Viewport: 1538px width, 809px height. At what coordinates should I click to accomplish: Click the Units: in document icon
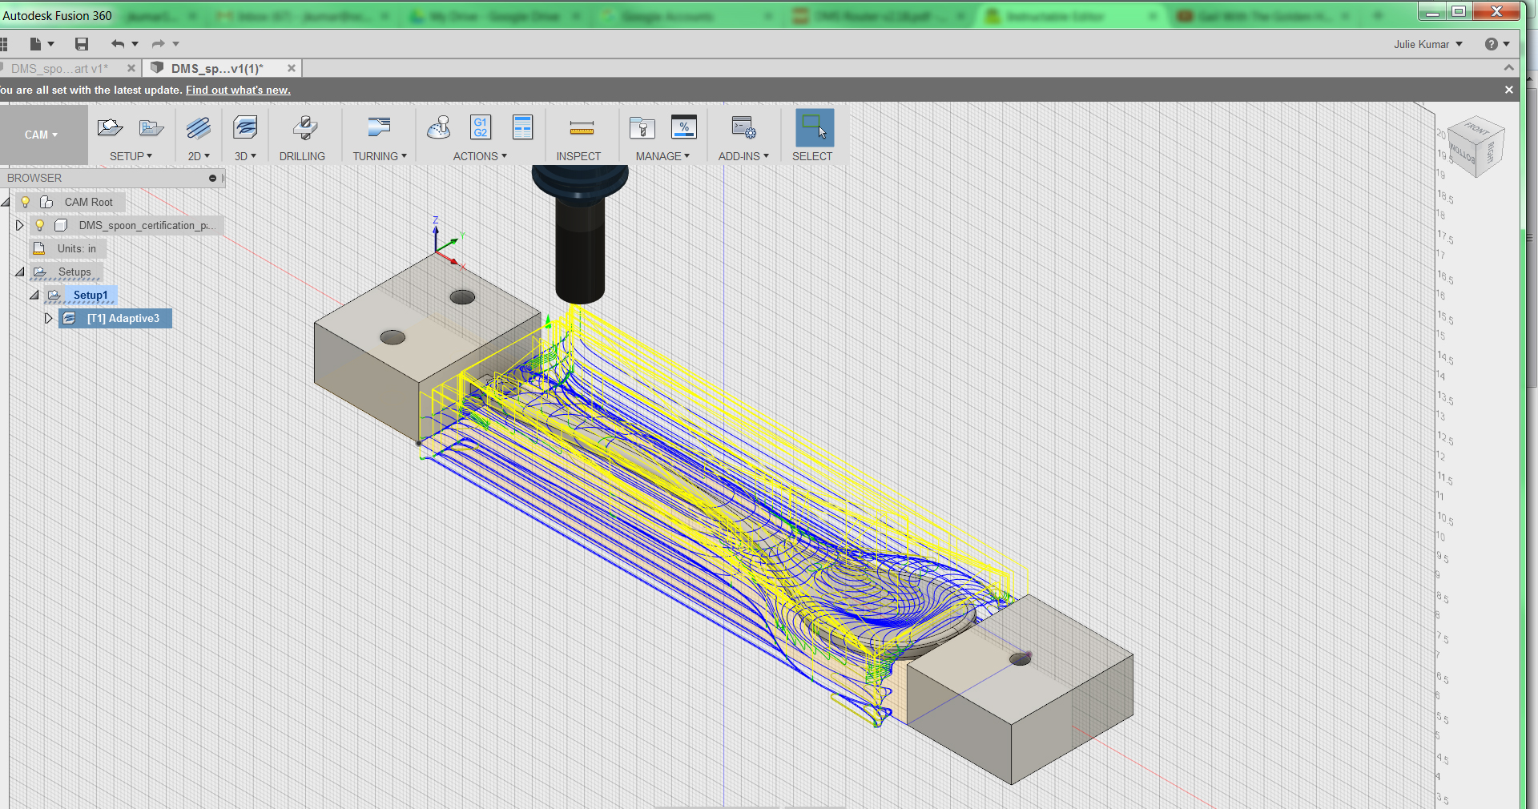pyautogui.click(x=38, y=248)
